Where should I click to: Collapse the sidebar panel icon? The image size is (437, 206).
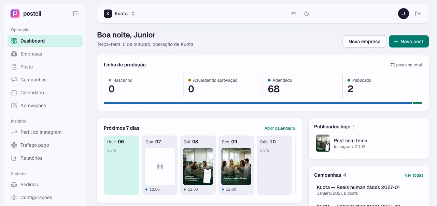point(76,14)
